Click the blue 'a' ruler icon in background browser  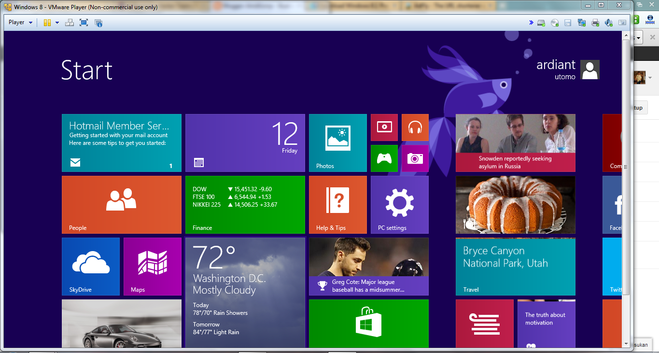coord(650,20)
